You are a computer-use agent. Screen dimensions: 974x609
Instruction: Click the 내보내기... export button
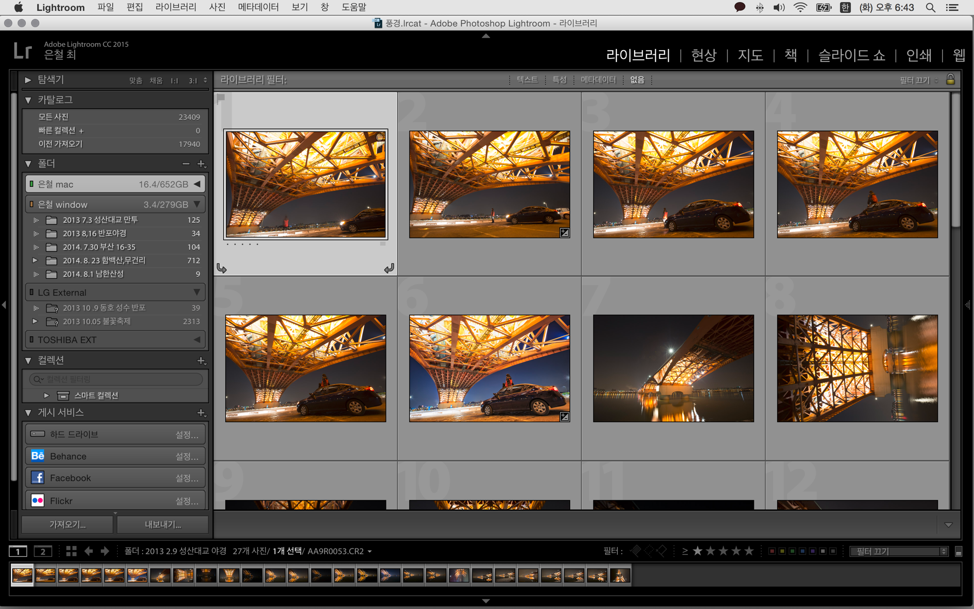tap(163, 524)
